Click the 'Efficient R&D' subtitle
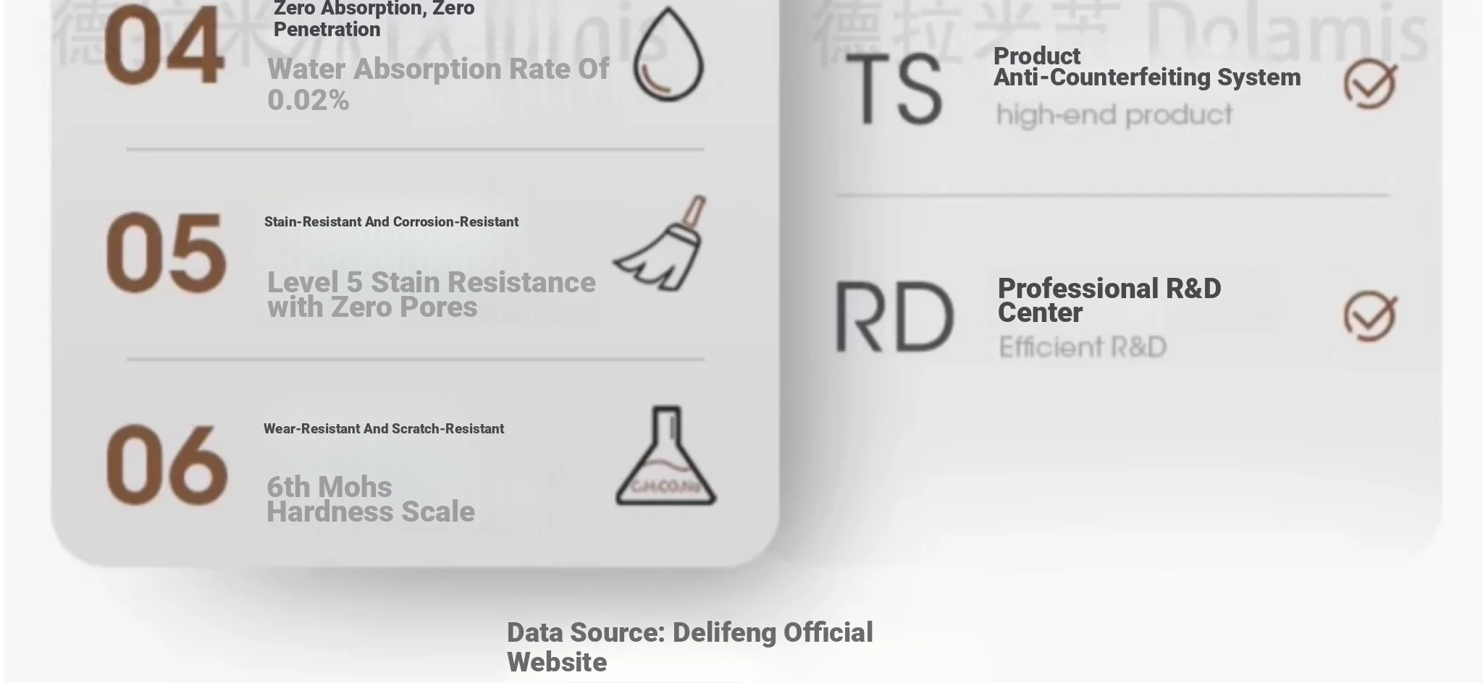The width and height of the screenshot is (1483, 683). (x=1083, y=347)
